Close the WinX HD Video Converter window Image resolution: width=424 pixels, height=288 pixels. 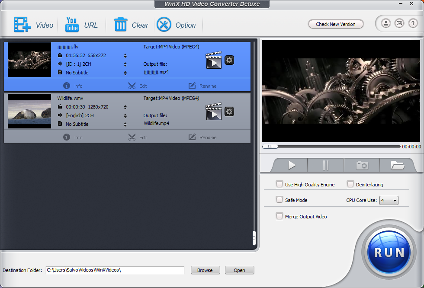point(411,3)
